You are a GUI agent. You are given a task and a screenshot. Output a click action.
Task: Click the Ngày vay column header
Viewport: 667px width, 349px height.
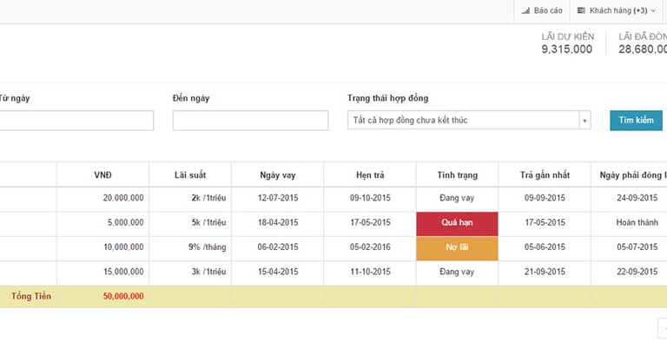pyautogui.click(x=277, y=174)
